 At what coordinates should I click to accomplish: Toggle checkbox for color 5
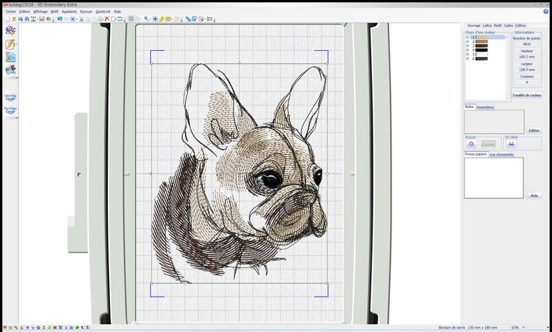467,54
